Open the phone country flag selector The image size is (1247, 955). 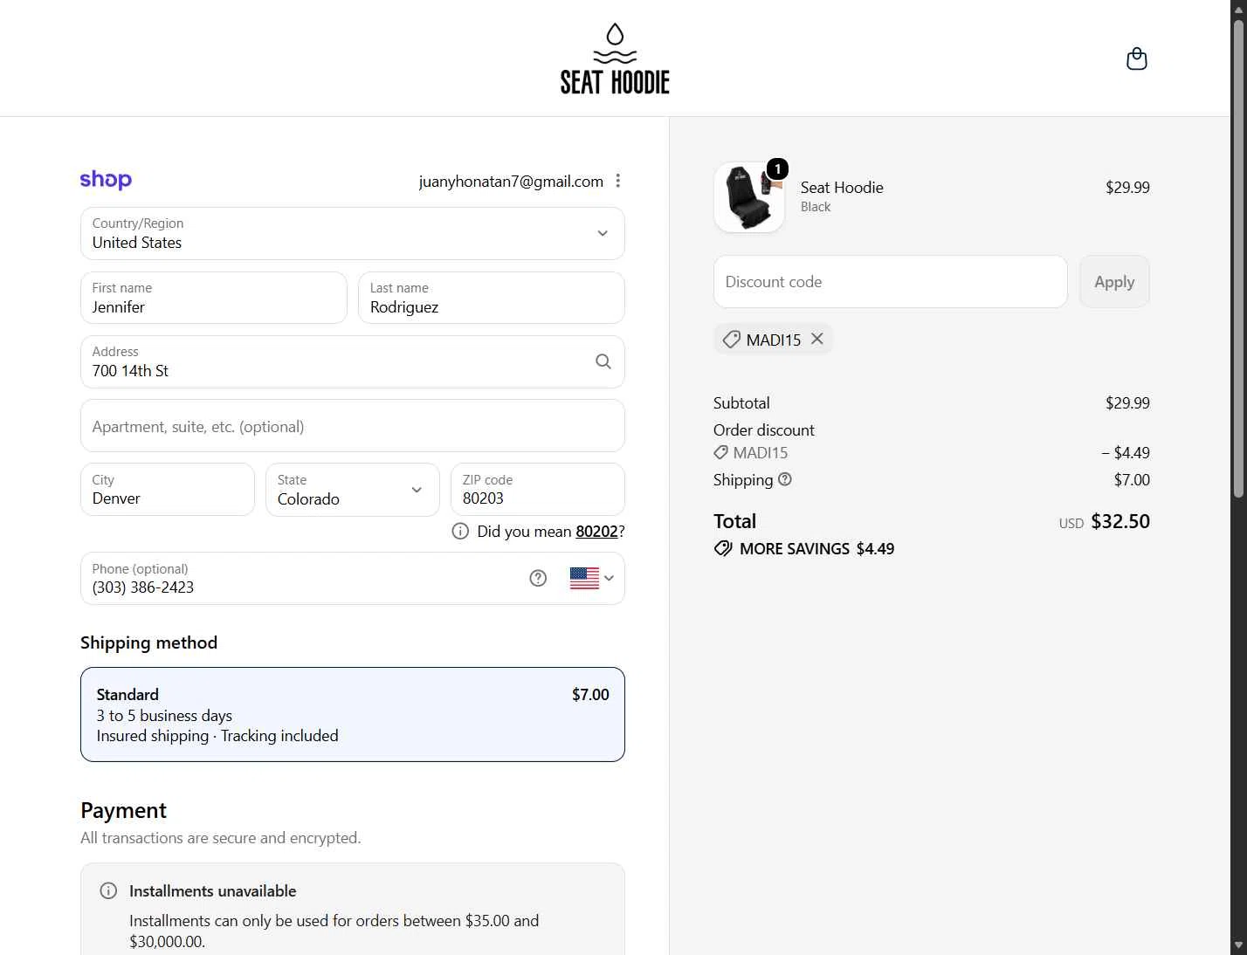pyautogui.click(x=592, y=578)
